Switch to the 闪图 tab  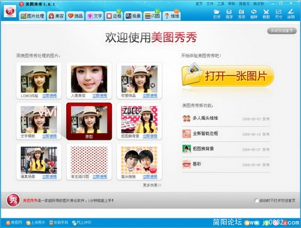152,16
